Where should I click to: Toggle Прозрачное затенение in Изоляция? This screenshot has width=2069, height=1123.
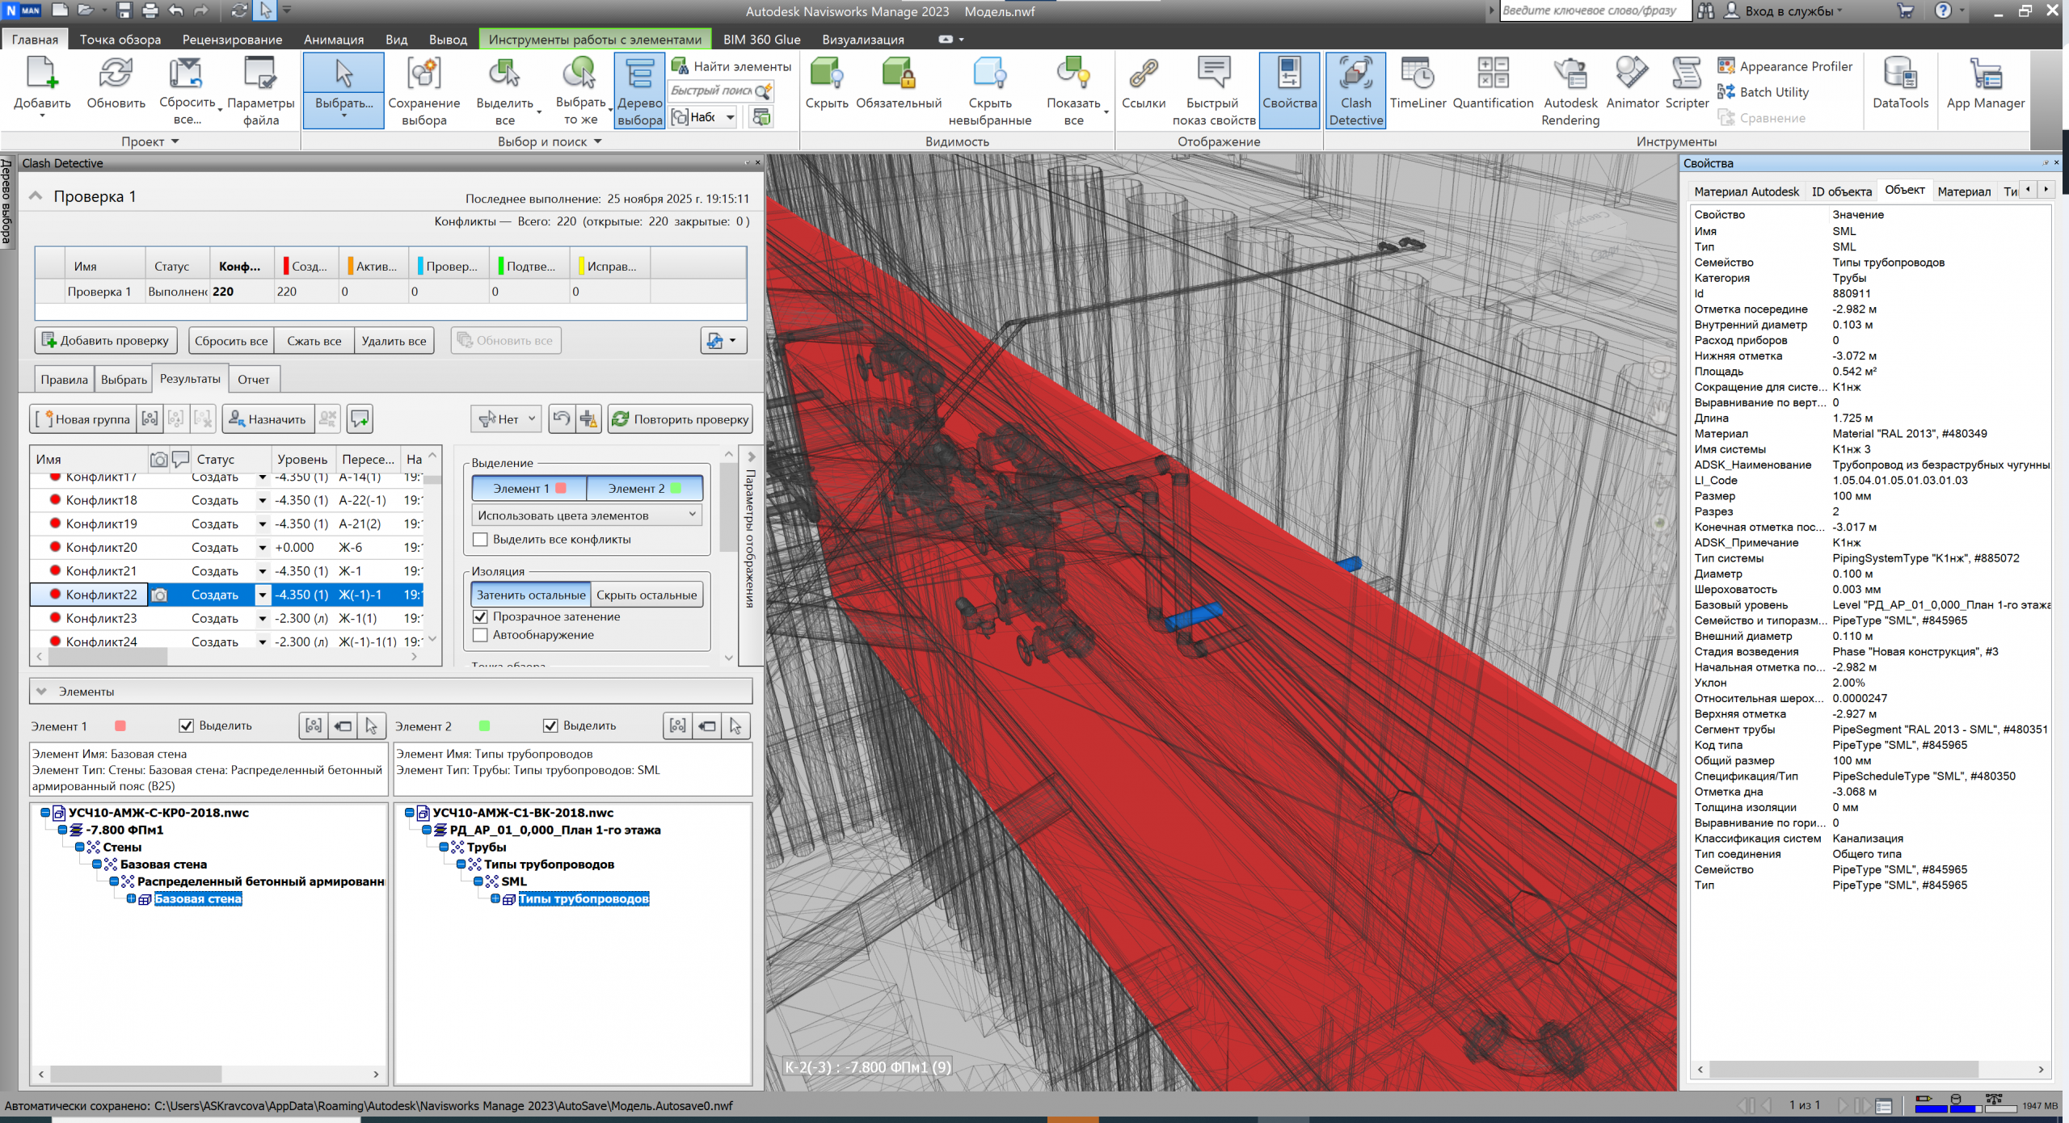click(482, 616)
